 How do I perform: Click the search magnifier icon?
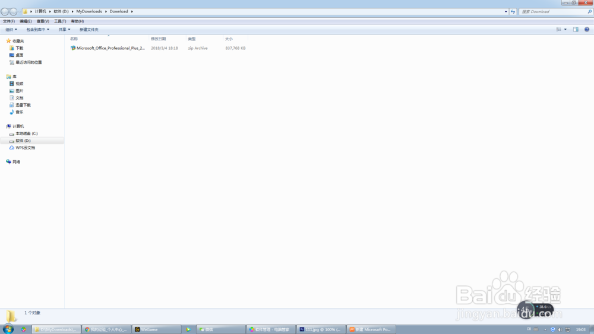pyautogui.click(x=589, y=11)
